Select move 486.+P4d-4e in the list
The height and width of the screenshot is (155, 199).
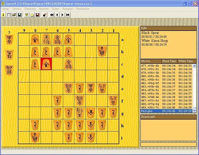[167, 97]
